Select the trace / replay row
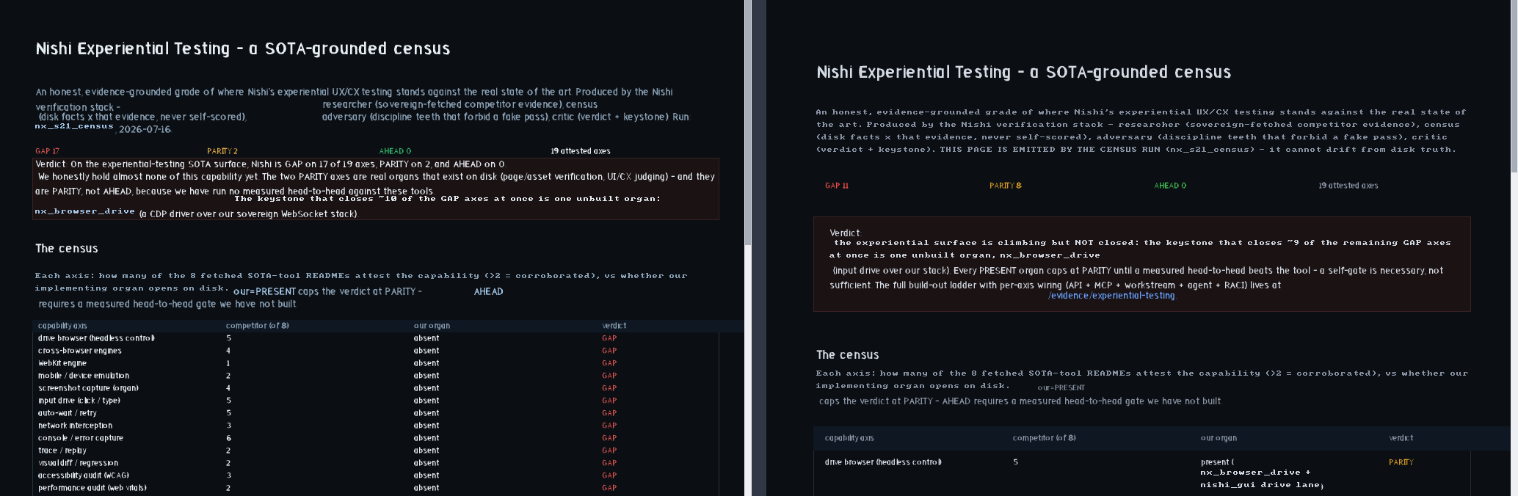Image resolution: width=1518 pixels, height=496 pixels. point(376,451)
